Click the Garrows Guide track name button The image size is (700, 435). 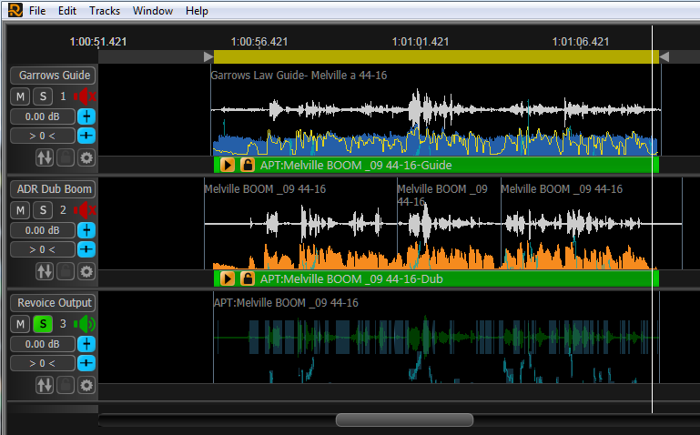[53, 76]
